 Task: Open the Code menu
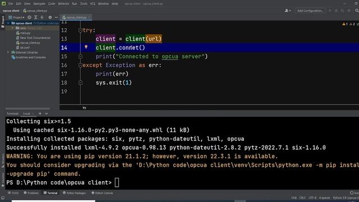[x=52, y=4]
